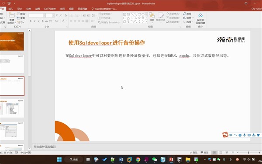Viewport: 262px width, 164px height.
Task: Select the rectangle shape in gallery
Action: 139,14
